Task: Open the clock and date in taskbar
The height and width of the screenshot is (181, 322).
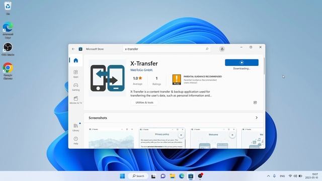Action: [311, 176]
